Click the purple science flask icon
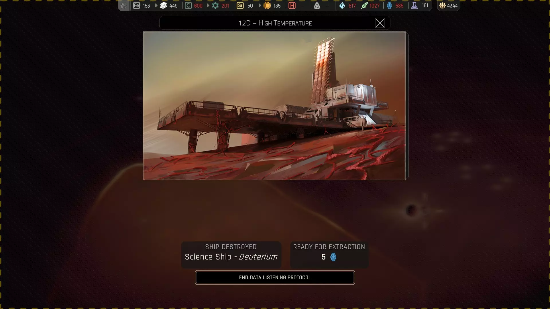The width and height of the screenshot is (550, 309). pos(414,5)
